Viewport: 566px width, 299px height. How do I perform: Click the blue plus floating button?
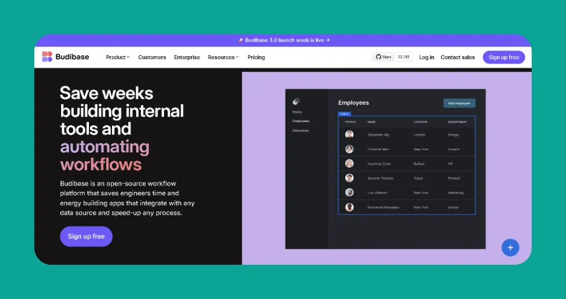point(510,248)
